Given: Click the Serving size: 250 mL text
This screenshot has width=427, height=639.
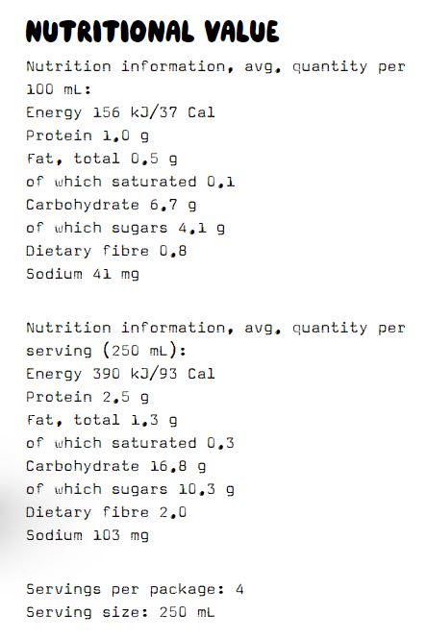Looking at the screenshot, I should [120, 612].
